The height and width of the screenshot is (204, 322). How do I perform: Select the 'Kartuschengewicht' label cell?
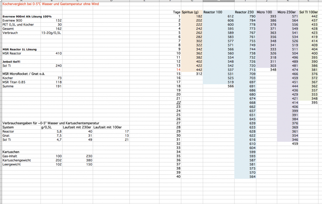click(17, 160)
